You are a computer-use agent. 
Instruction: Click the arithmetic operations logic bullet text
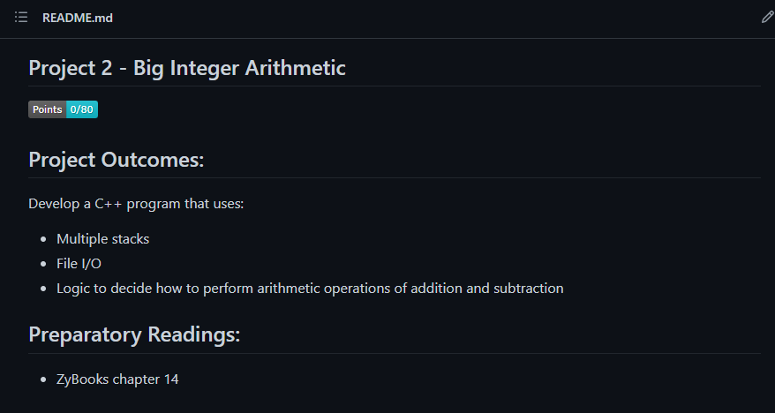tap(310, 289)
